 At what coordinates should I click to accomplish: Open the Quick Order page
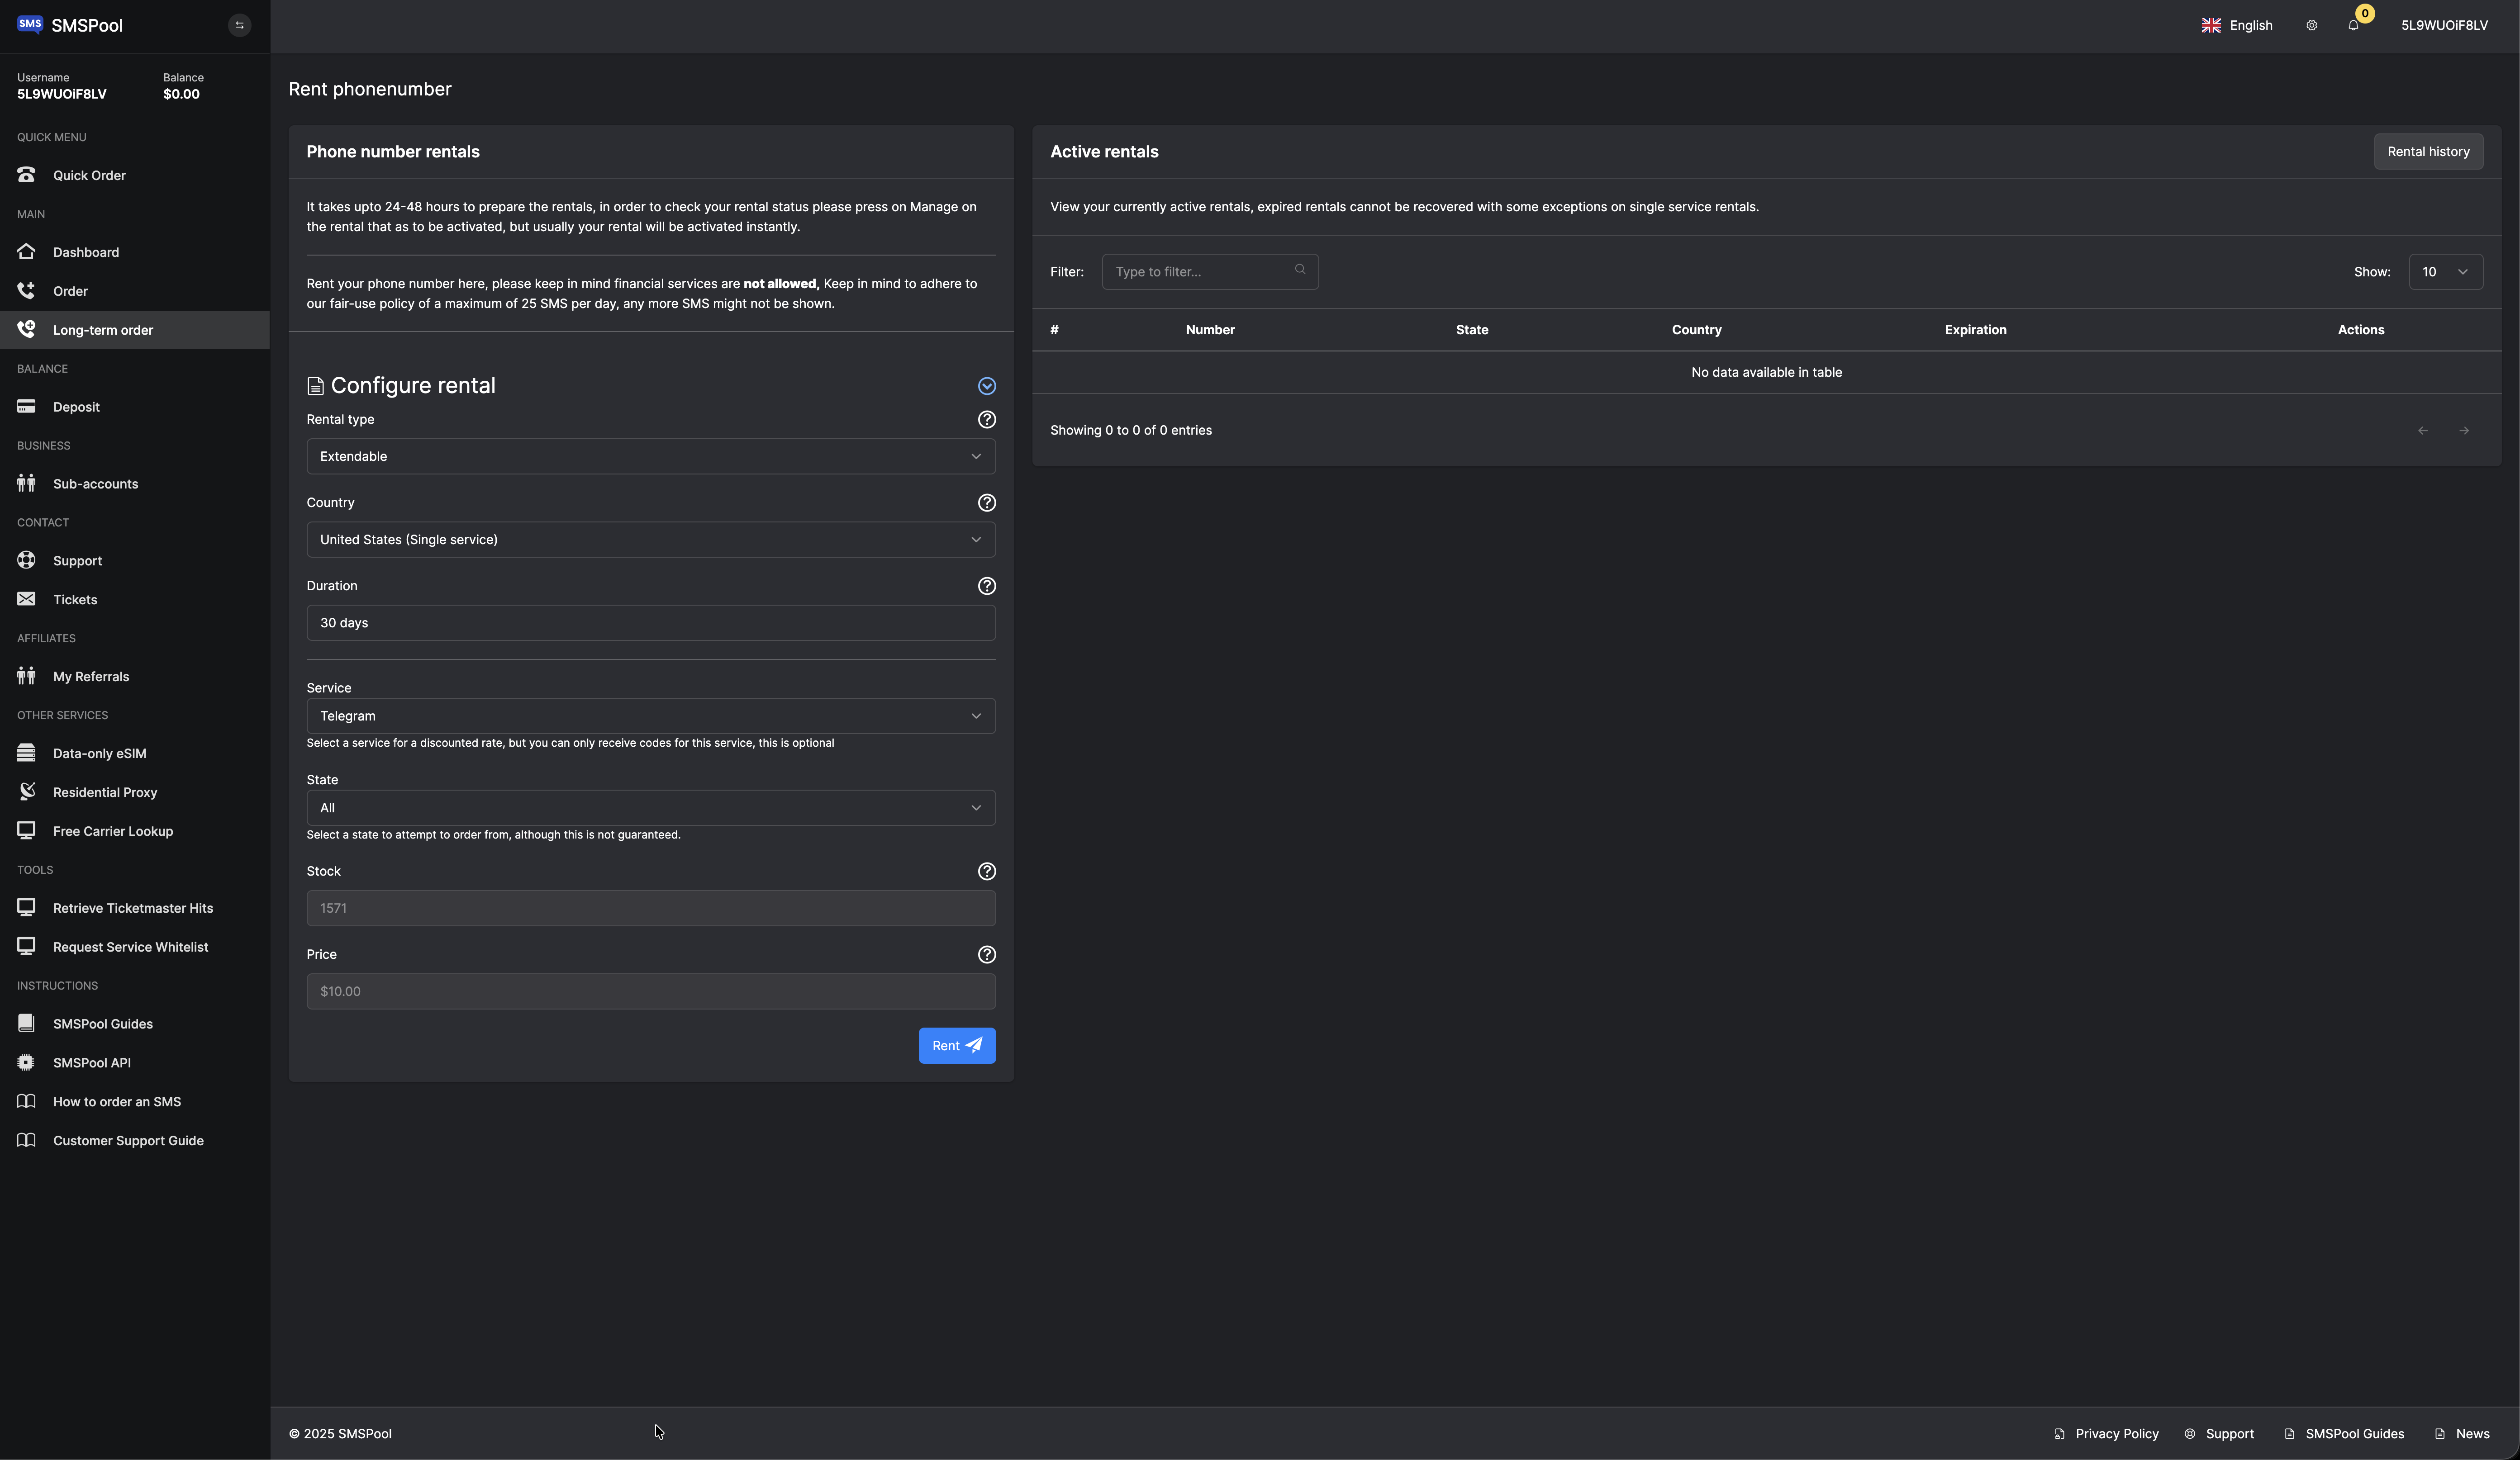89,174
